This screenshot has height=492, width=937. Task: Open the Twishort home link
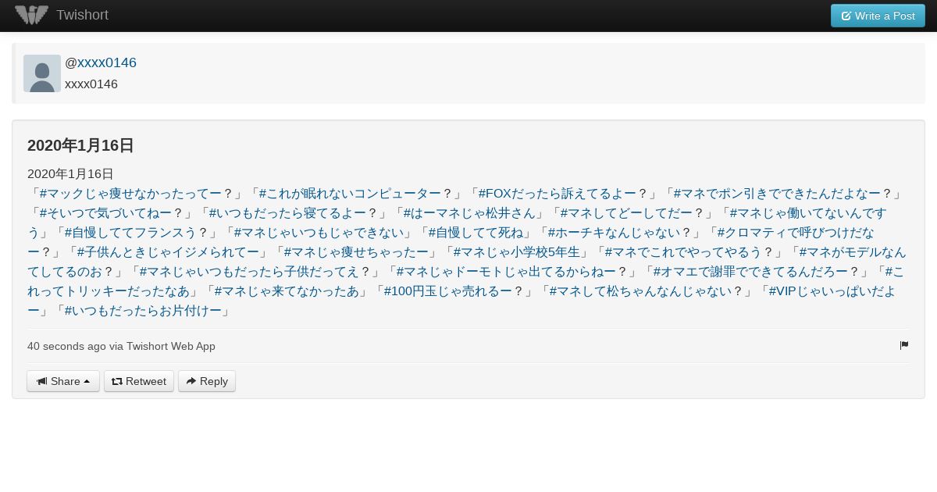[82, 15]
